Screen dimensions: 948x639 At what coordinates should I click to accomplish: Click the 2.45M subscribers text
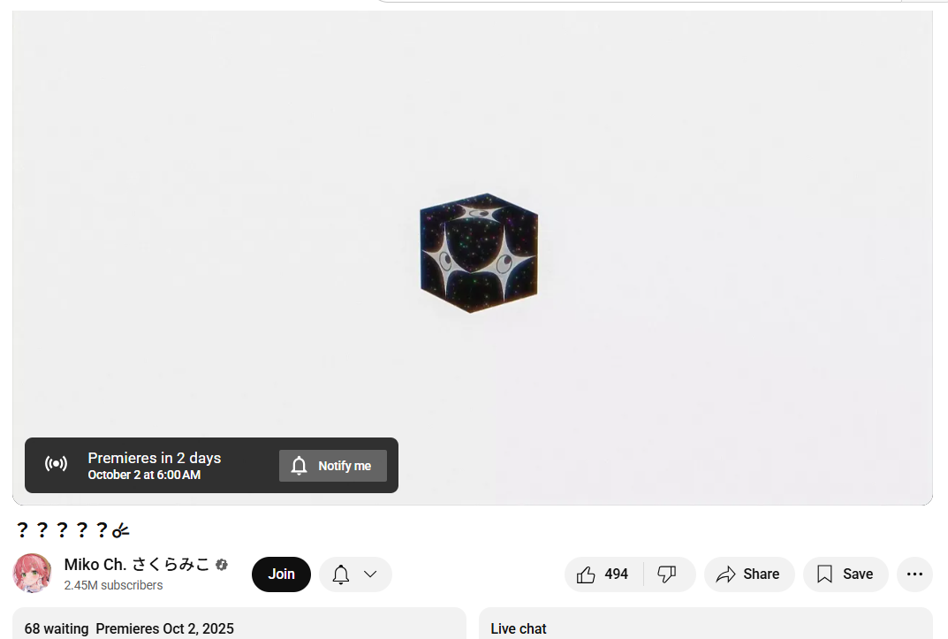[x=113, y=585]
